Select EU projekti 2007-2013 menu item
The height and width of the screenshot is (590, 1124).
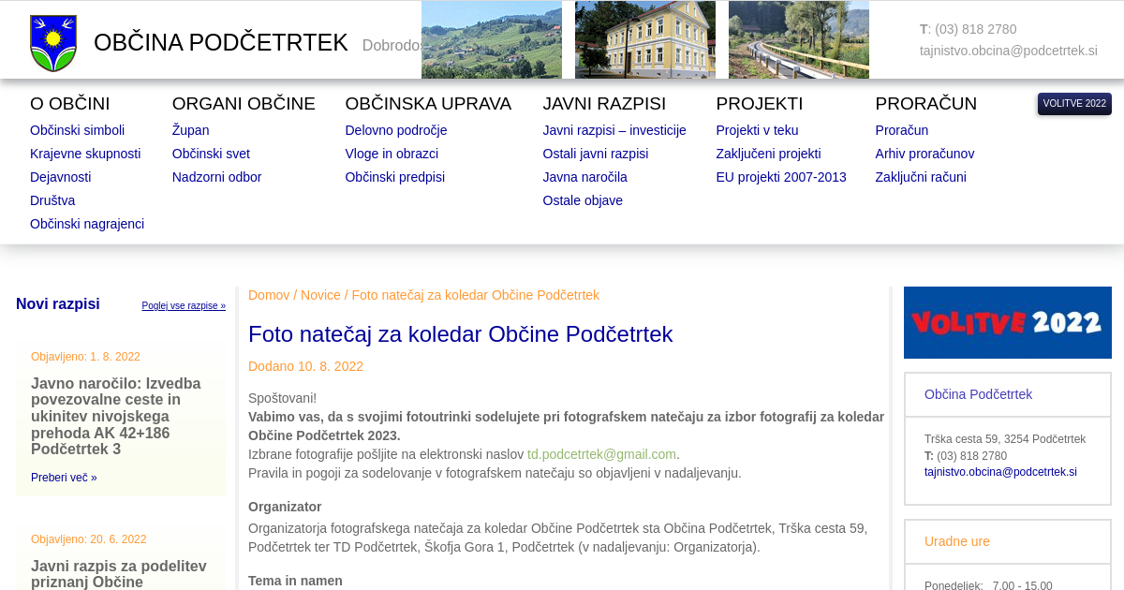(780, 177)
